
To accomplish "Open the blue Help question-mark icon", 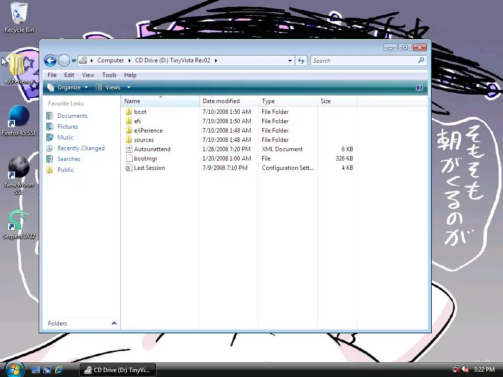I will click(419, 87).
